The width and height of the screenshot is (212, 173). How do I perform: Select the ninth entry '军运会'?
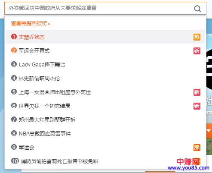105,147
